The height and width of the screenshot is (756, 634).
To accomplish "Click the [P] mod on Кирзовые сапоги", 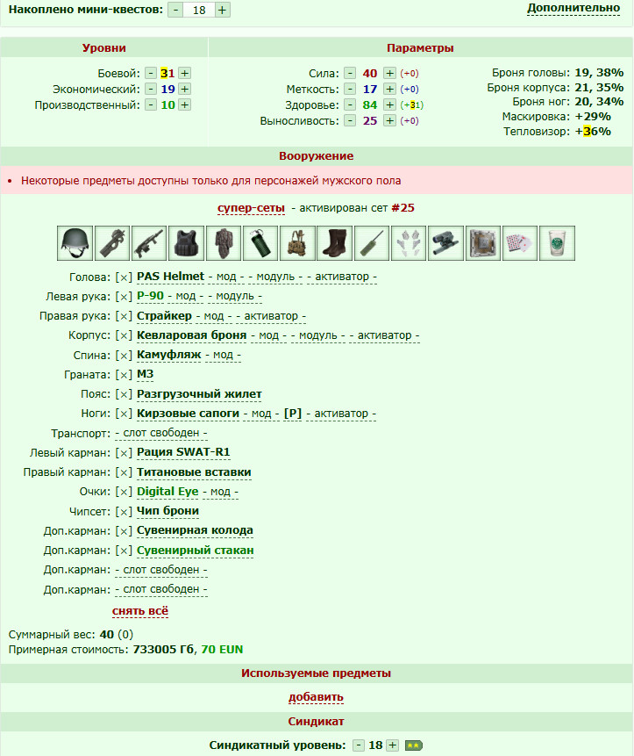I will click(293, 414).
